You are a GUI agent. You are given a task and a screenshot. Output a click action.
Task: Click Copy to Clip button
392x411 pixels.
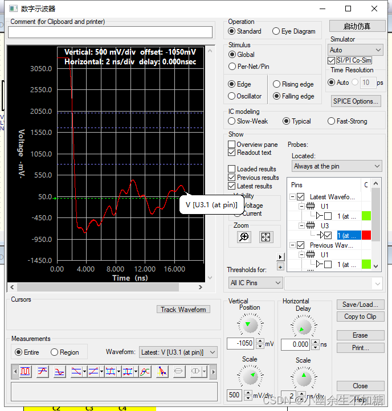point(361,317)
